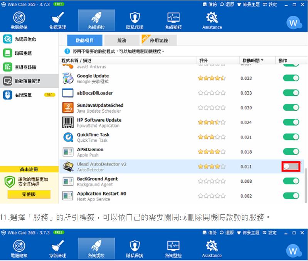Open Context Menu PRO item in sidebar
This screenshot has width=308, height=261.
click(x=29, y=95)
